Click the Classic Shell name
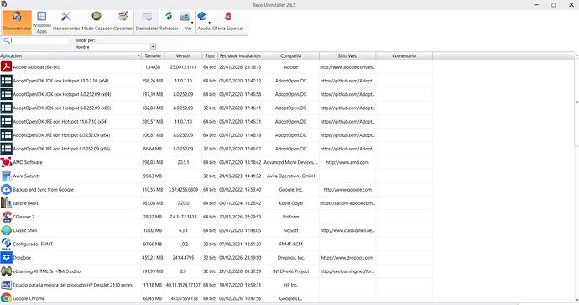The image size is (579, 305). click(x=25, y=230)
